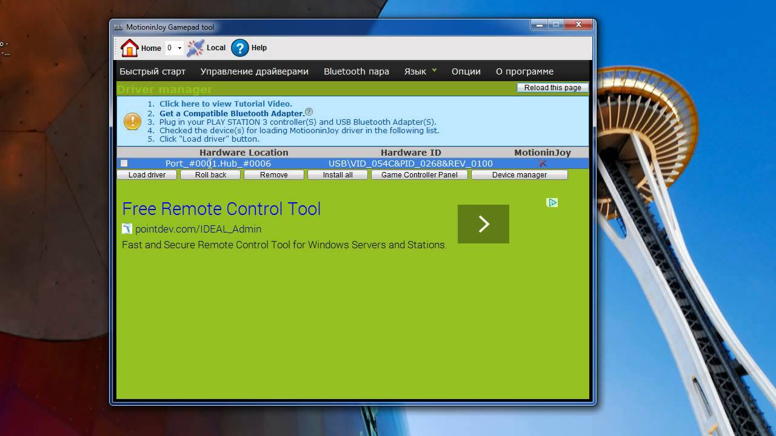Image resolution: width=776 pixels, height=436 pixels.
Task: Click the Driver manager heading
Action: click(x=164, y=90)
